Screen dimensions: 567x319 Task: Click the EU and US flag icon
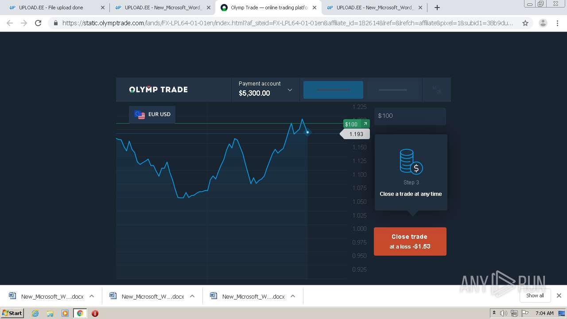[x=140, y=115]
